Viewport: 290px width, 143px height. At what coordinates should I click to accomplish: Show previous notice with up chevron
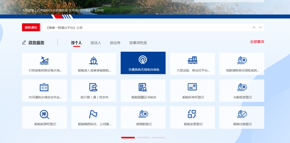254,28
